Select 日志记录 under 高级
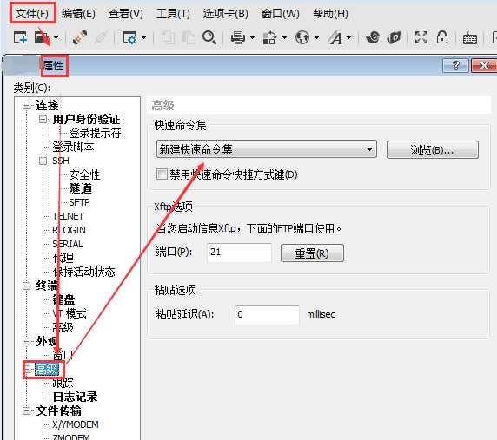 [x=75, y=397]
